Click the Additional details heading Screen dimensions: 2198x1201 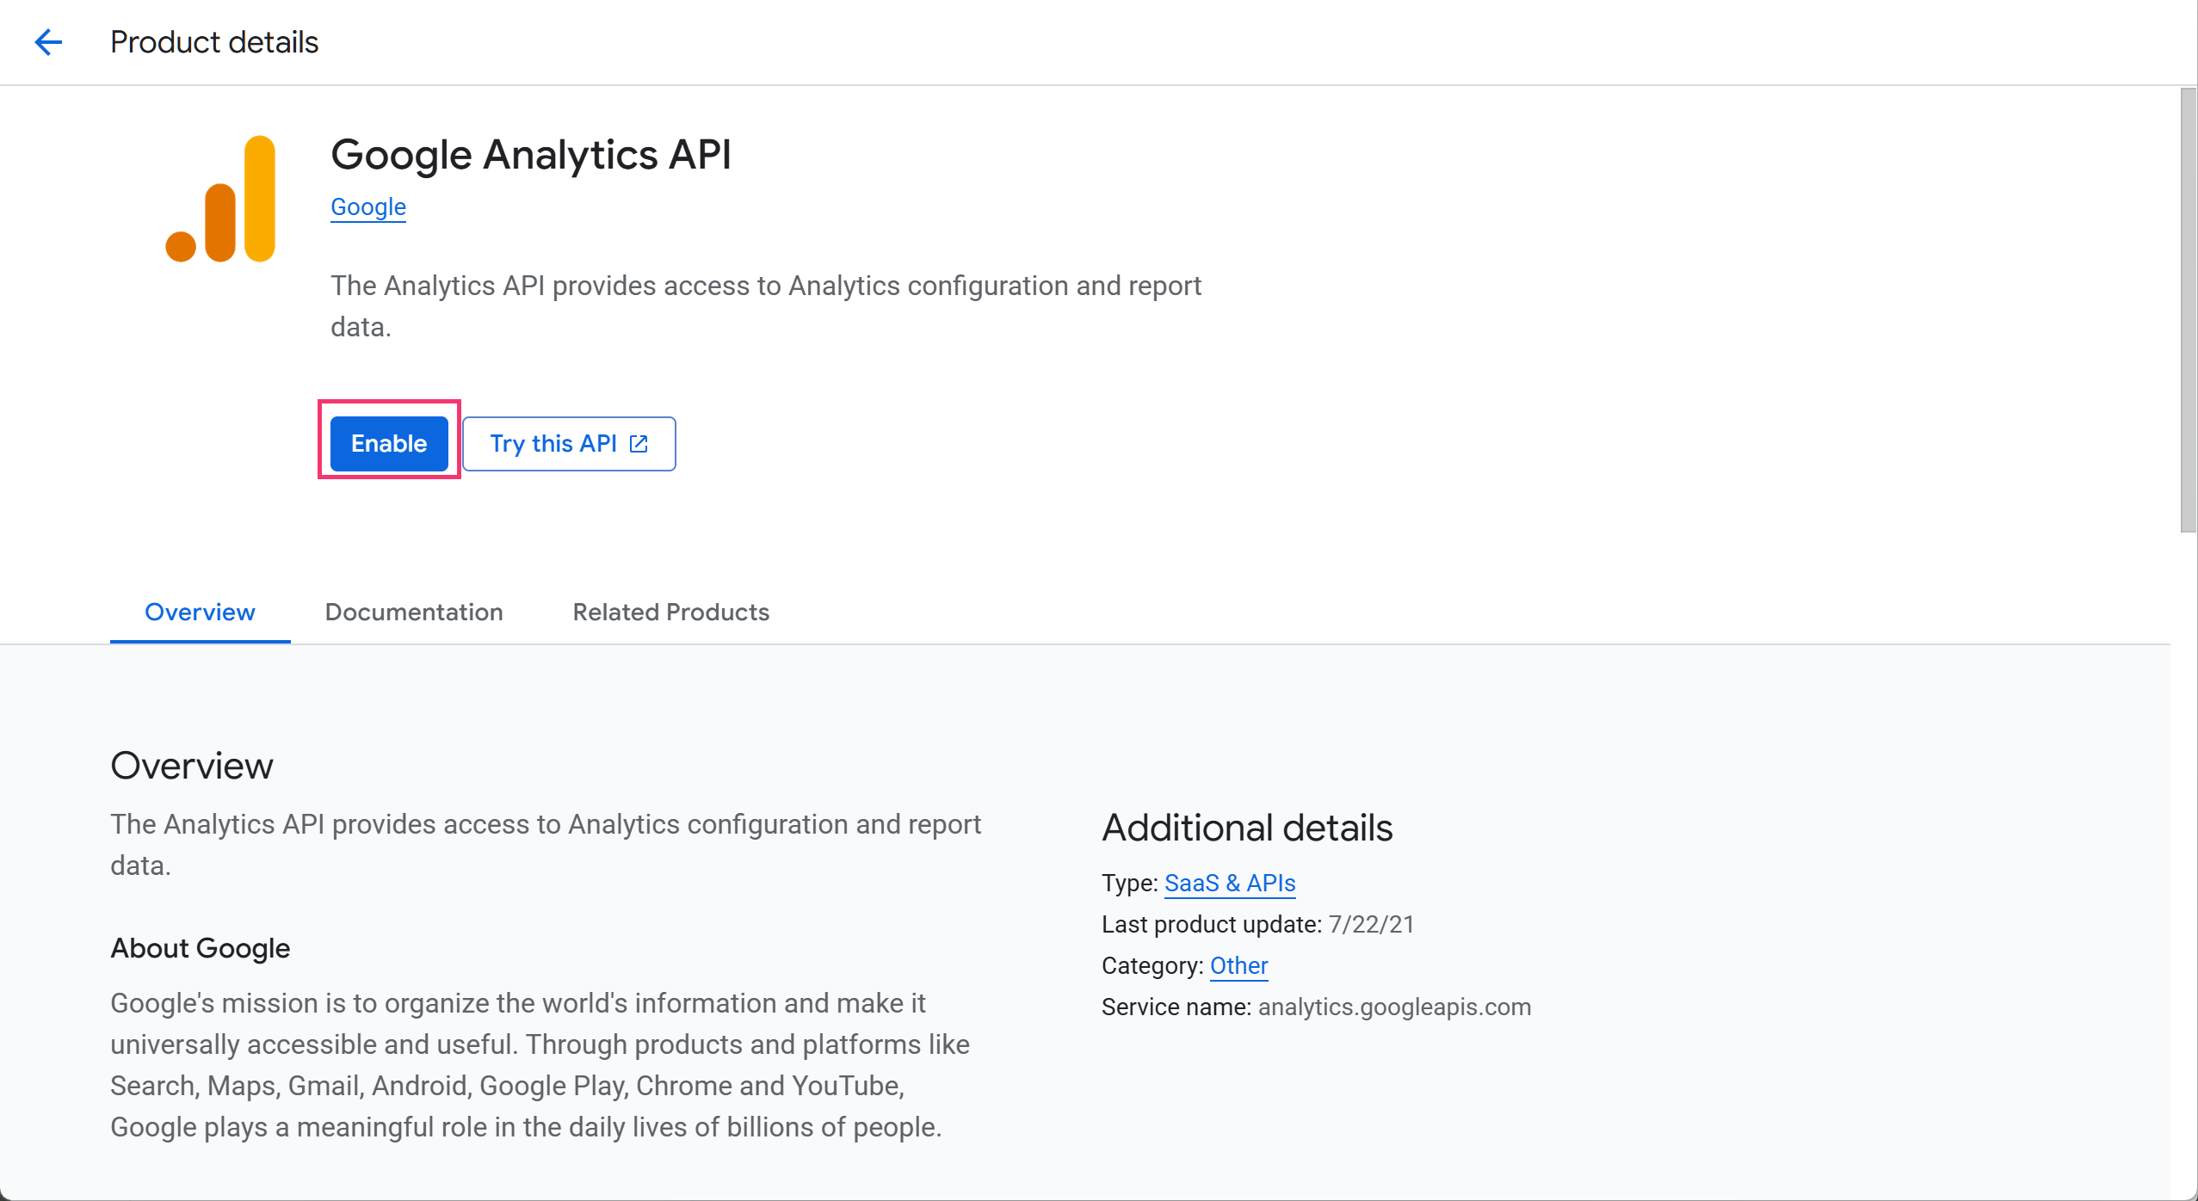coord(1247,828)
